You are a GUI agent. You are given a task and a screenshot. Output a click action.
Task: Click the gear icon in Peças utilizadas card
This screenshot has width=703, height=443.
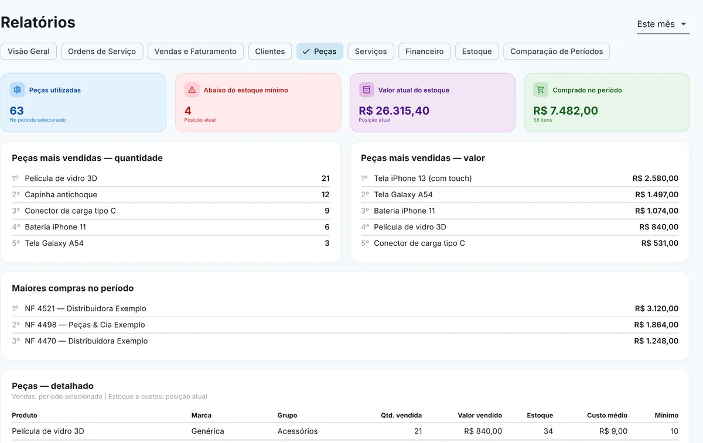click(17, 90)
